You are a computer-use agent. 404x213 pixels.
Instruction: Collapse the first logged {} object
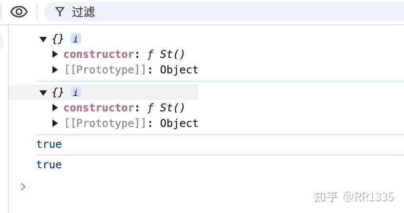click(43, 39)
